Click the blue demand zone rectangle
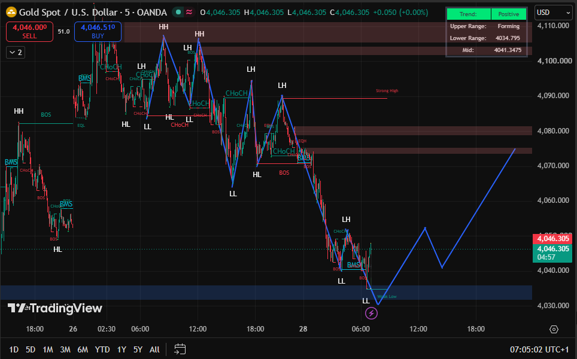This screenshot has width=577, height=359. 266,293
